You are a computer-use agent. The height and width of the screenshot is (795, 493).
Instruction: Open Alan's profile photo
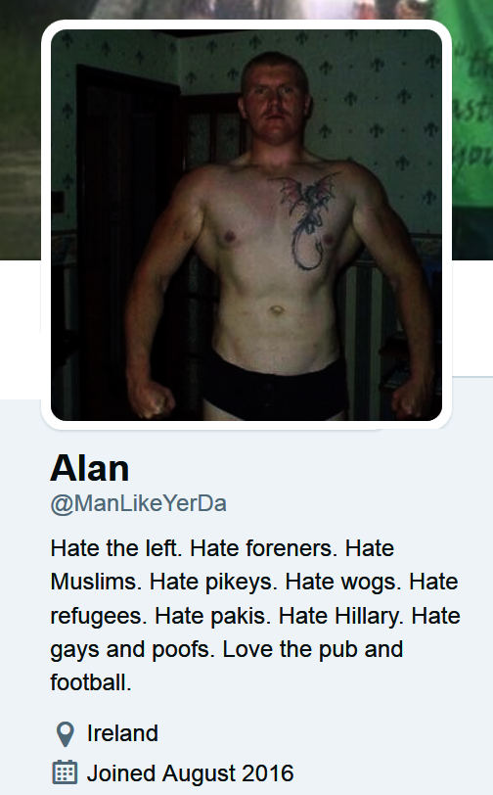click(x=246, y=224)
